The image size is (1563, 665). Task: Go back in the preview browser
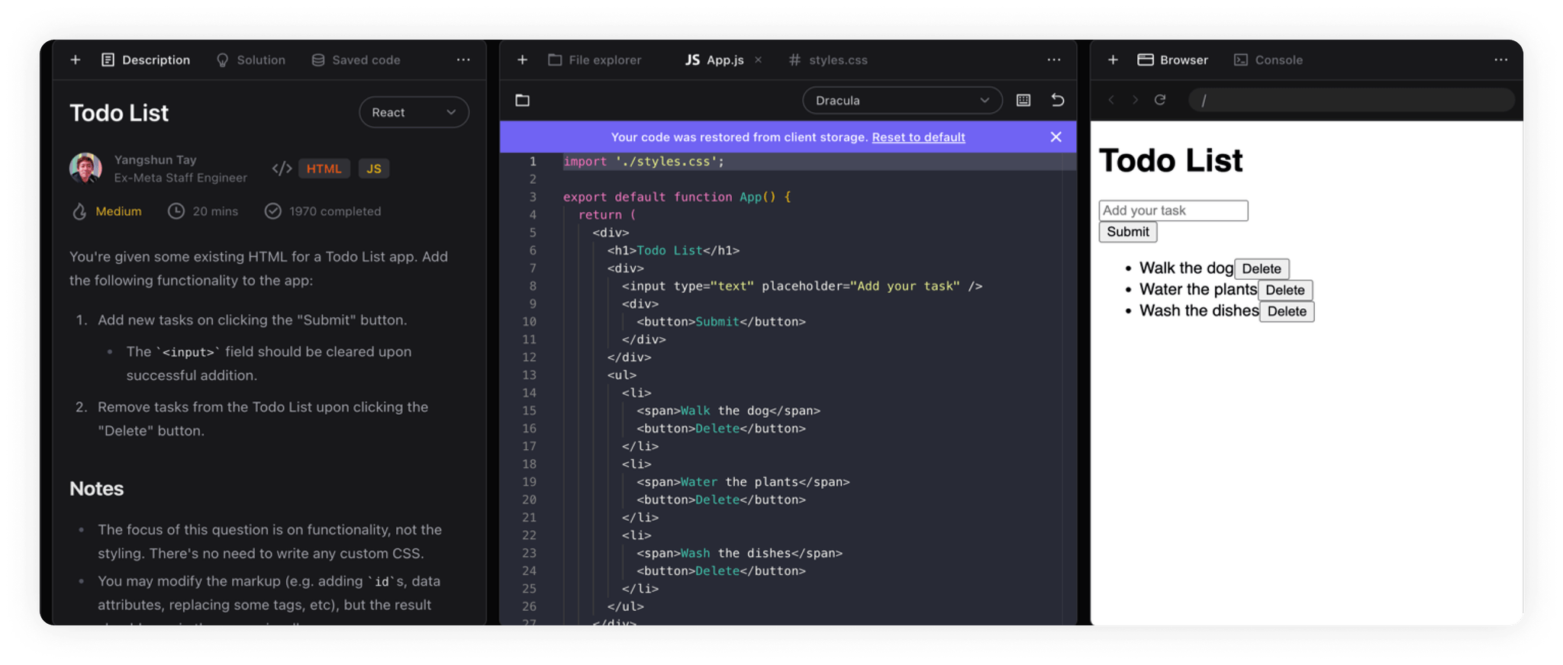click(1111, 100)
